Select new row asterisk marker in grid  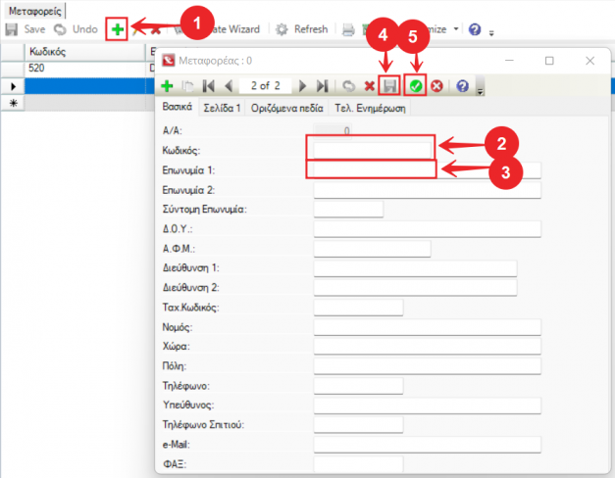point(13,103)
